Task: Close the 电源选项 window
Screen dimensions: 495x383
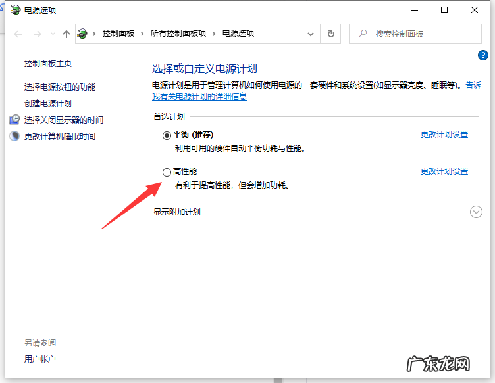Action: pos(474,10)
